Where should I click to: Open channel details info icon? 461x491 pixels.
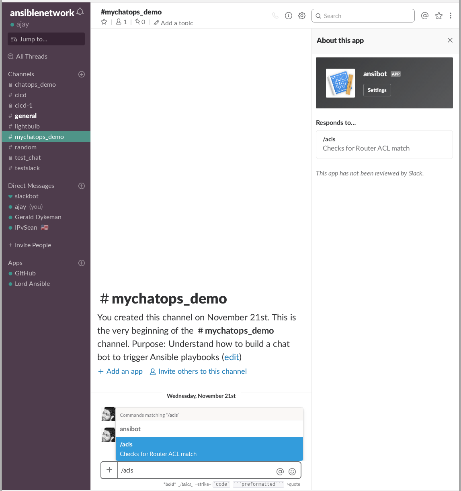(288, 16)
